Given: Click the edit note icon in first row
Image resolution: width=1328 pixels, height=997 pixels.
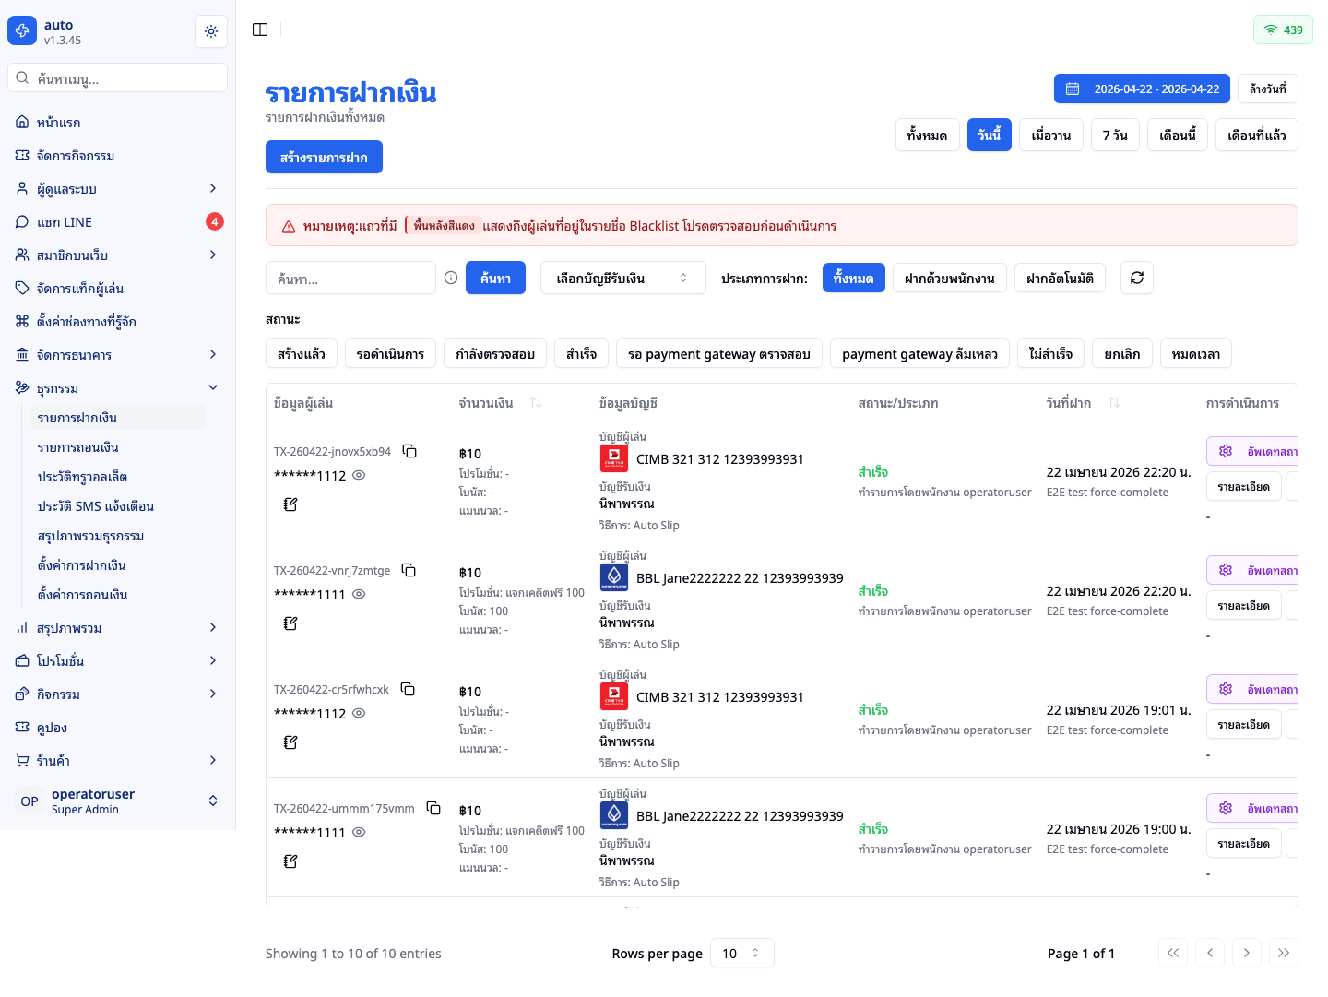Looking at the screenshot, I should tap(290, 504).
